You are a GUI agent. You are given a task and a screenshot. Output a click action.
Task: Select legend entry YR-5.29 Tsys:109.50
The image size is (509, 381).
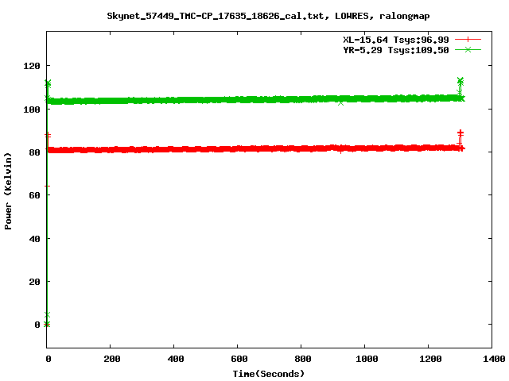coord(396,50)
